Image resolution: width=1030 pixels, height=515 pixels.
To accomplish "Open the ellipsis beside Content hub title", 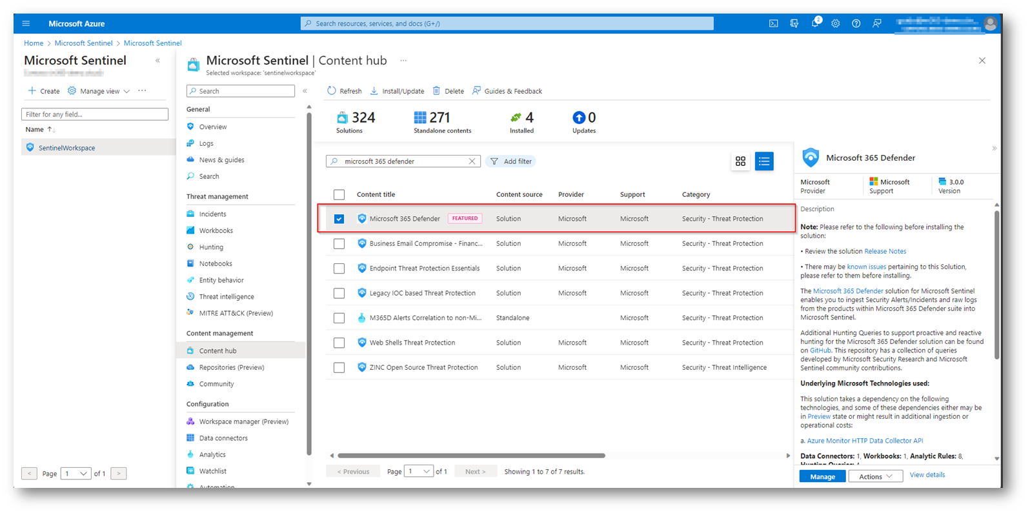I will tap(403, 61).
